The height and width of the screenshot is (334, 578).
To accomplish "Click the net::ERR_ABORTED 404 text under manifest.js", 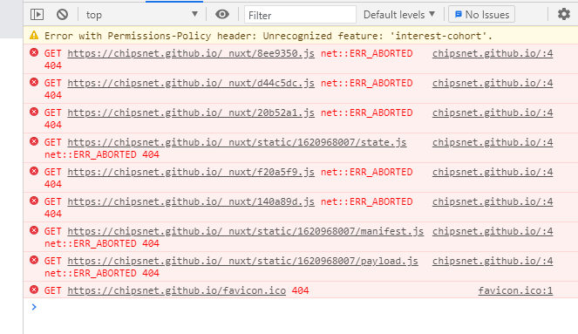I will coord(102,243).
